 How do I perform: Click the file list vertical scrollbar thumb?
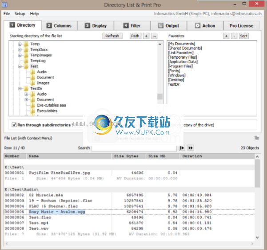point(257,173)
